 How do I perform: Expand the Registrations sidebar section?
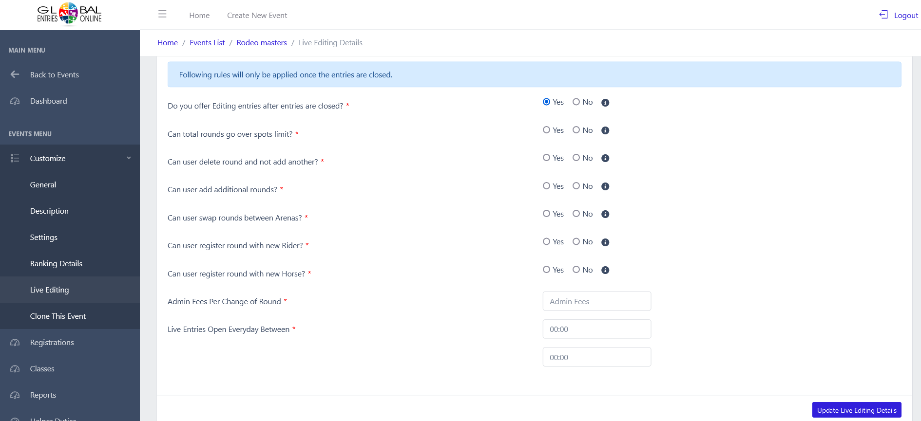pos(52,343)
